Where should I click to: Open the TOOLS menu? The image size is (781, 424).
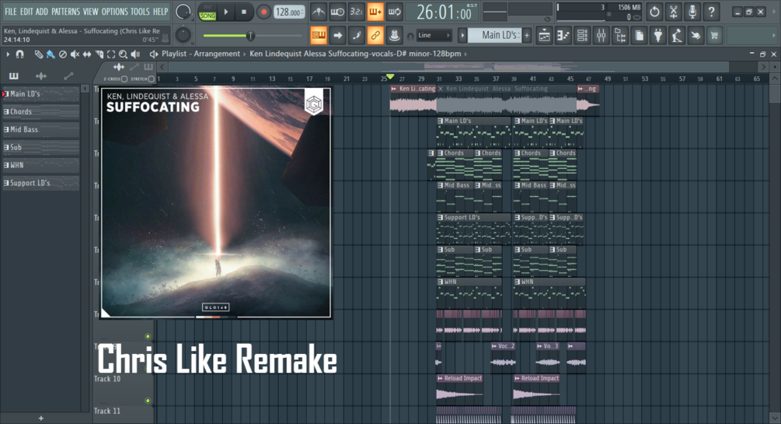[x=139, y=12]
